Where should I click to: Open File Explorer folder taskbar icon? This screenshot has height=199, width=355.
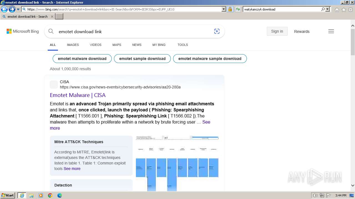pyautogui.click(x=31, y=195)
